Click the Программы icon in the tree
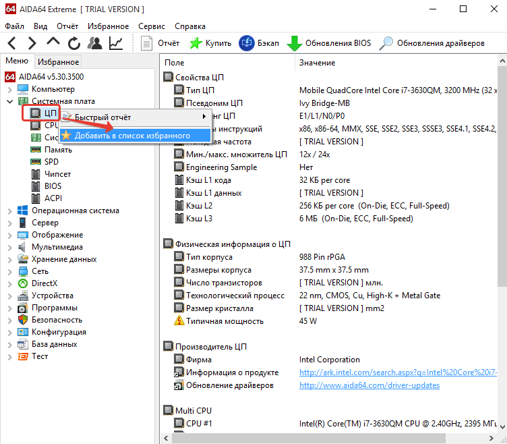The height and width of the screenshot is (444, 507). point(23,308)
